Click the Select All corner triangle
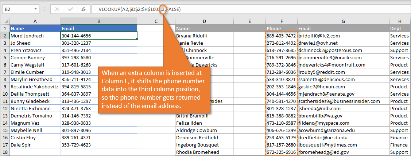 click(x=5, y=21)
